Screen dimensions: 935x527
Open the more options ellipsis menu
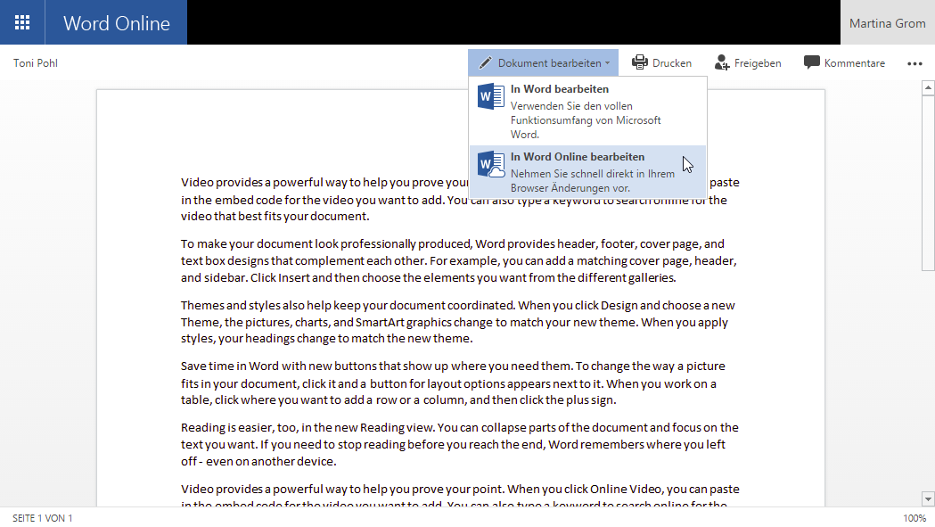(914, 63)
